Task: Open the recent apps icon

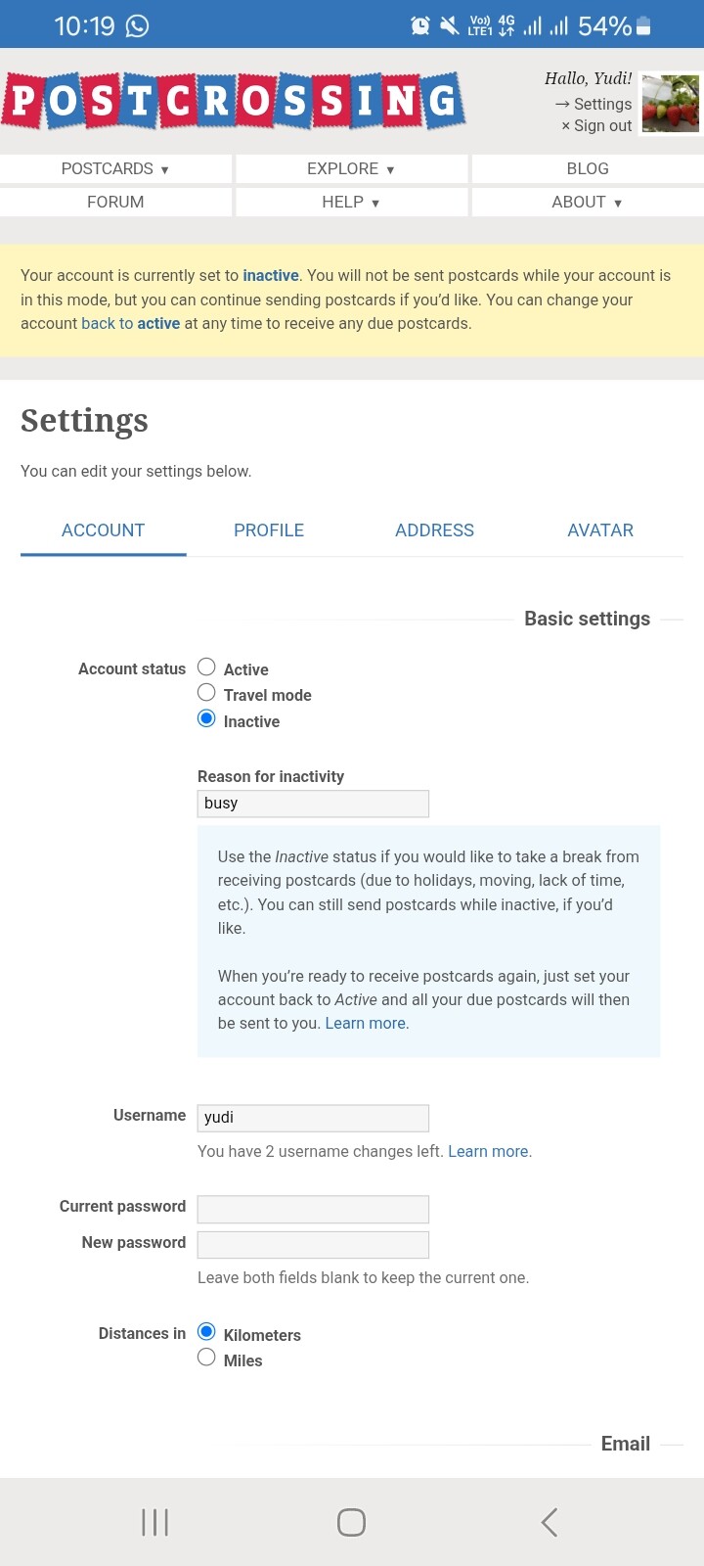Action: 155,1522
